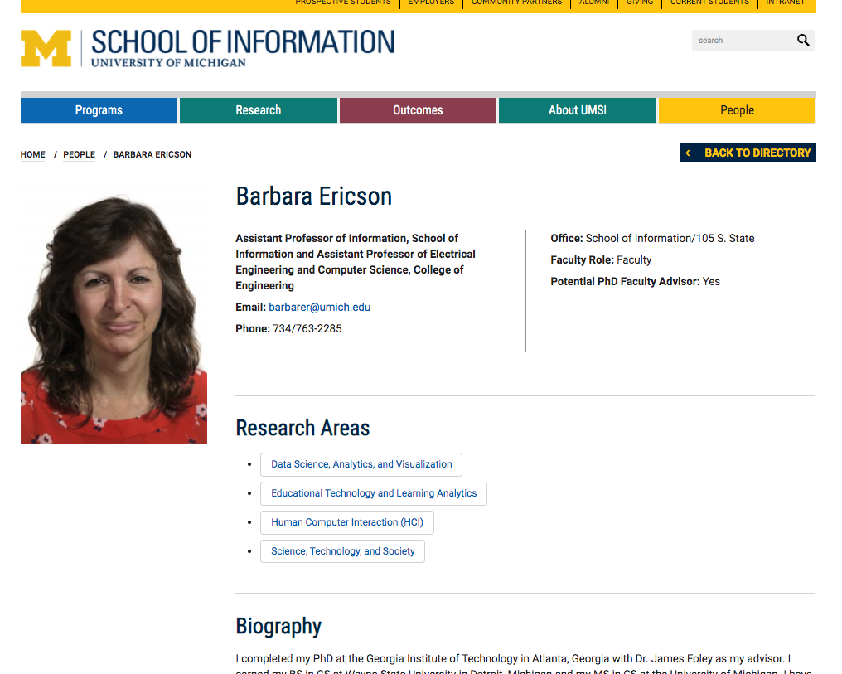Click the magnifying glass search icon

pos(803,41)
